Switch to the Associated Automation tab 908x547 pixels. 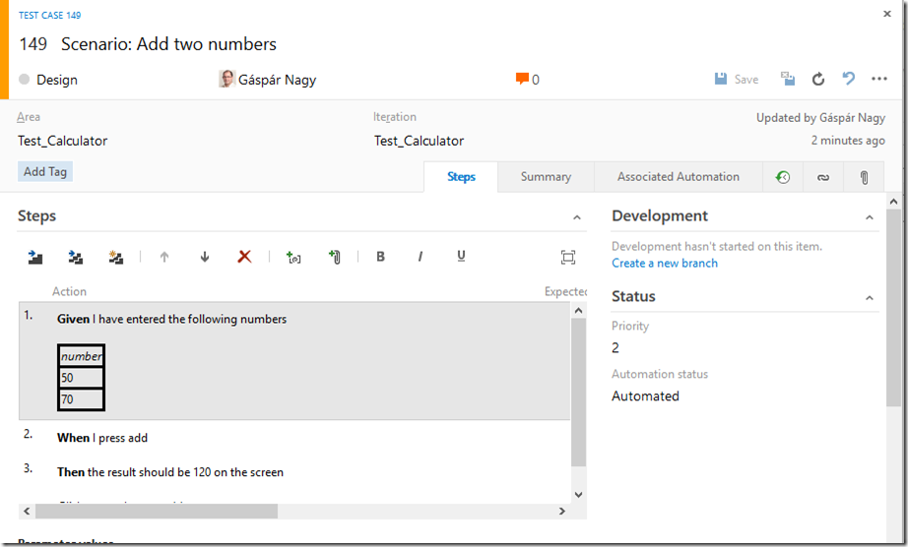679,177
